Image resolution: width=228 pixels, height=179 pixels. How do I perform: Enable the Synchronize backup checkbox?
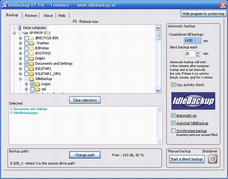(173, 131)
